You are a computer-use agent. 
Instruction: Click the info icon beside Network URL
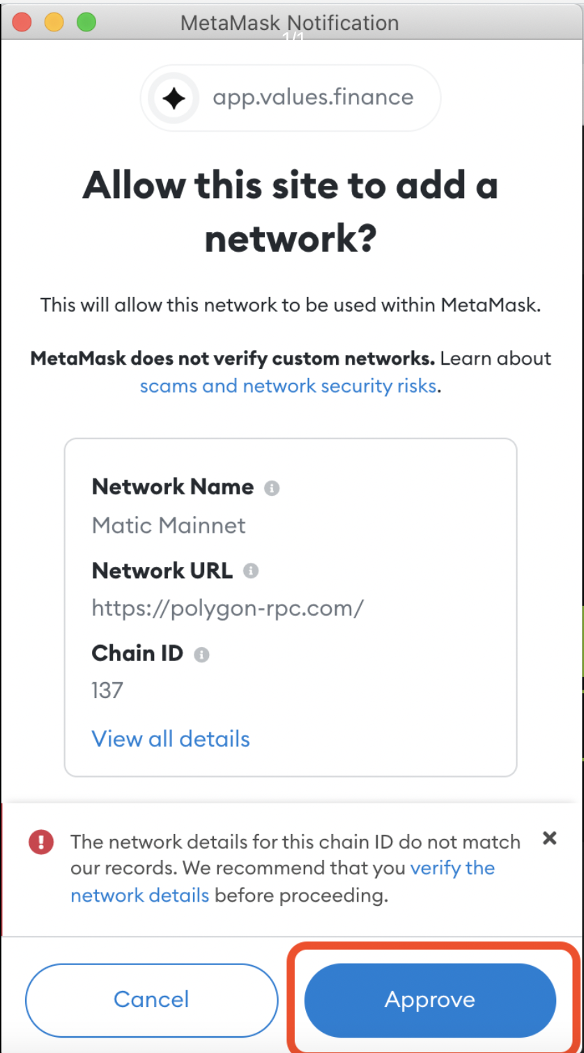251,571
